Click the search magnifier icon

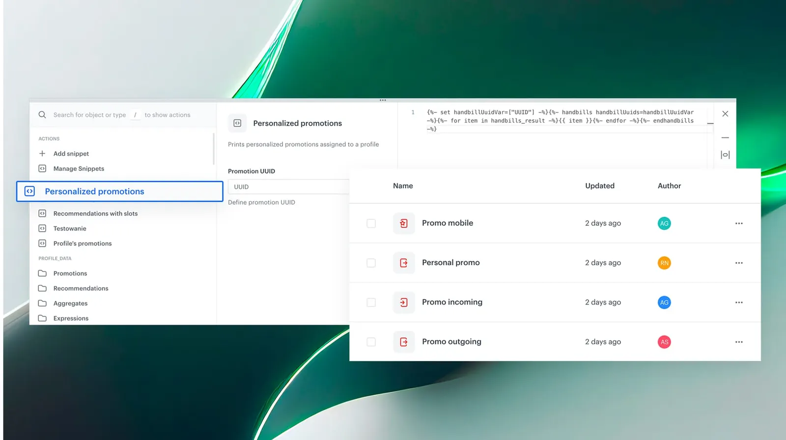pyautogui.click(x=42, y=115)
